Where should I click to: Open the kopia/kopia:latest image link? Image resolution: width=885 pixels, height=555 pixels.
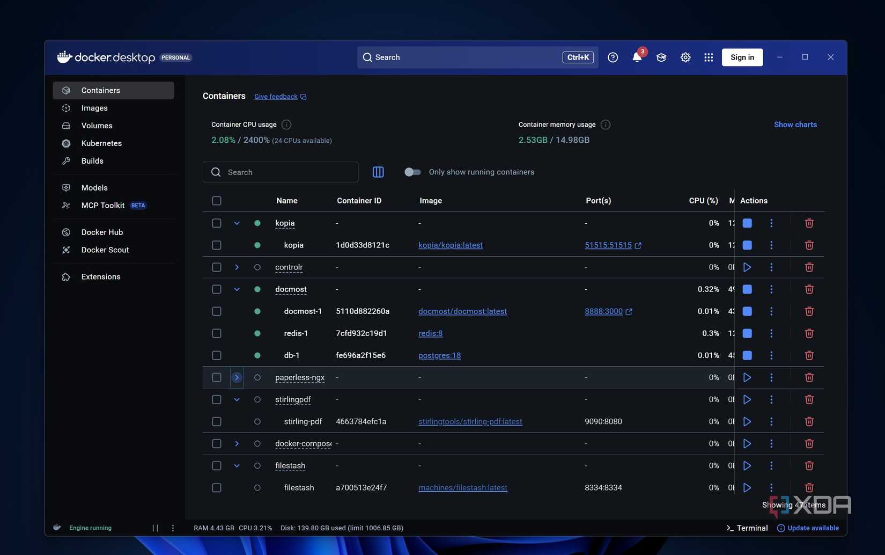point(451,245)
